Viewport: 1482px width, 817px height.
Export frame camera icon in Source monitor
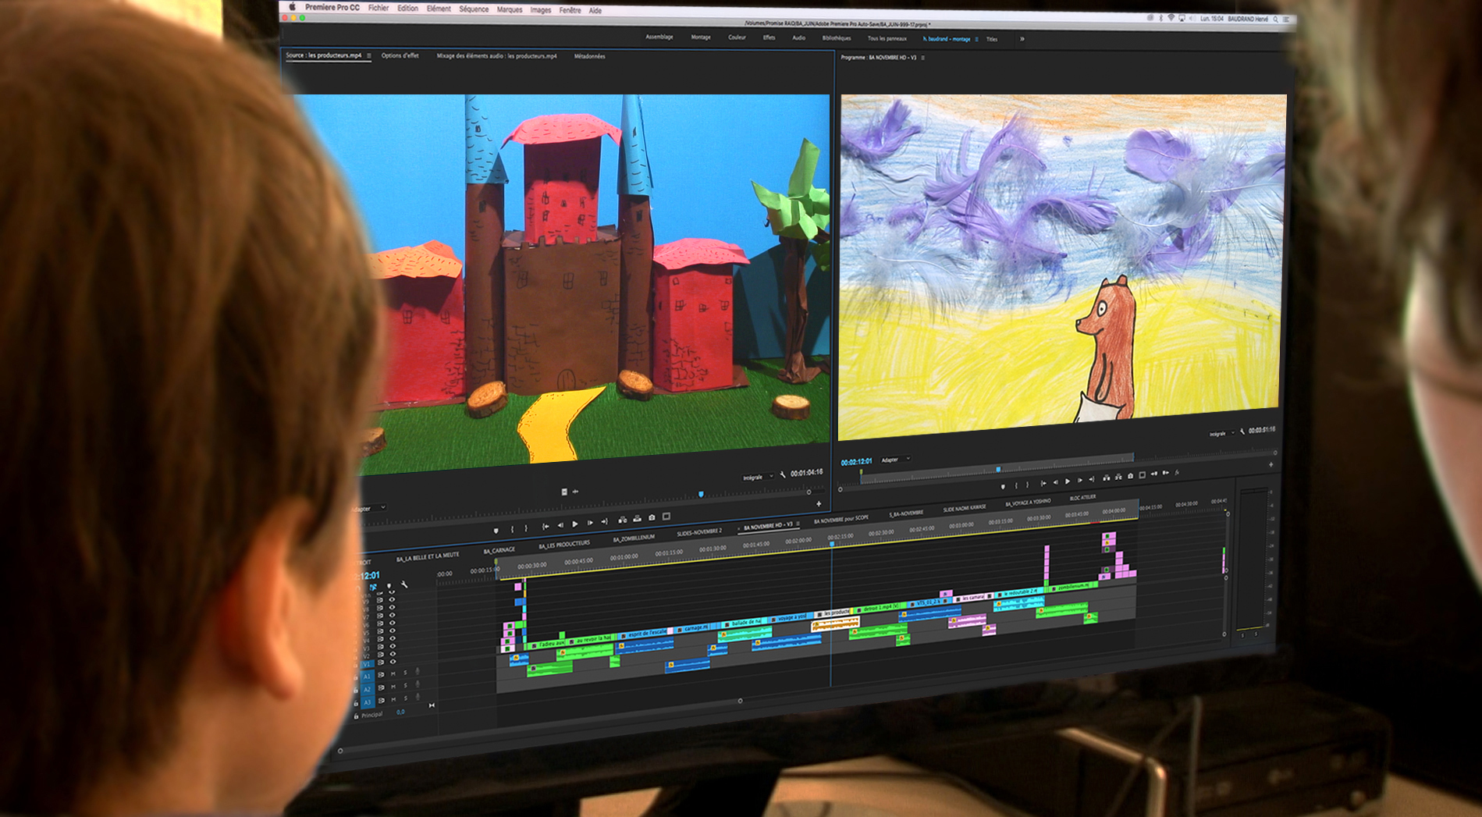tap(652, 517)
